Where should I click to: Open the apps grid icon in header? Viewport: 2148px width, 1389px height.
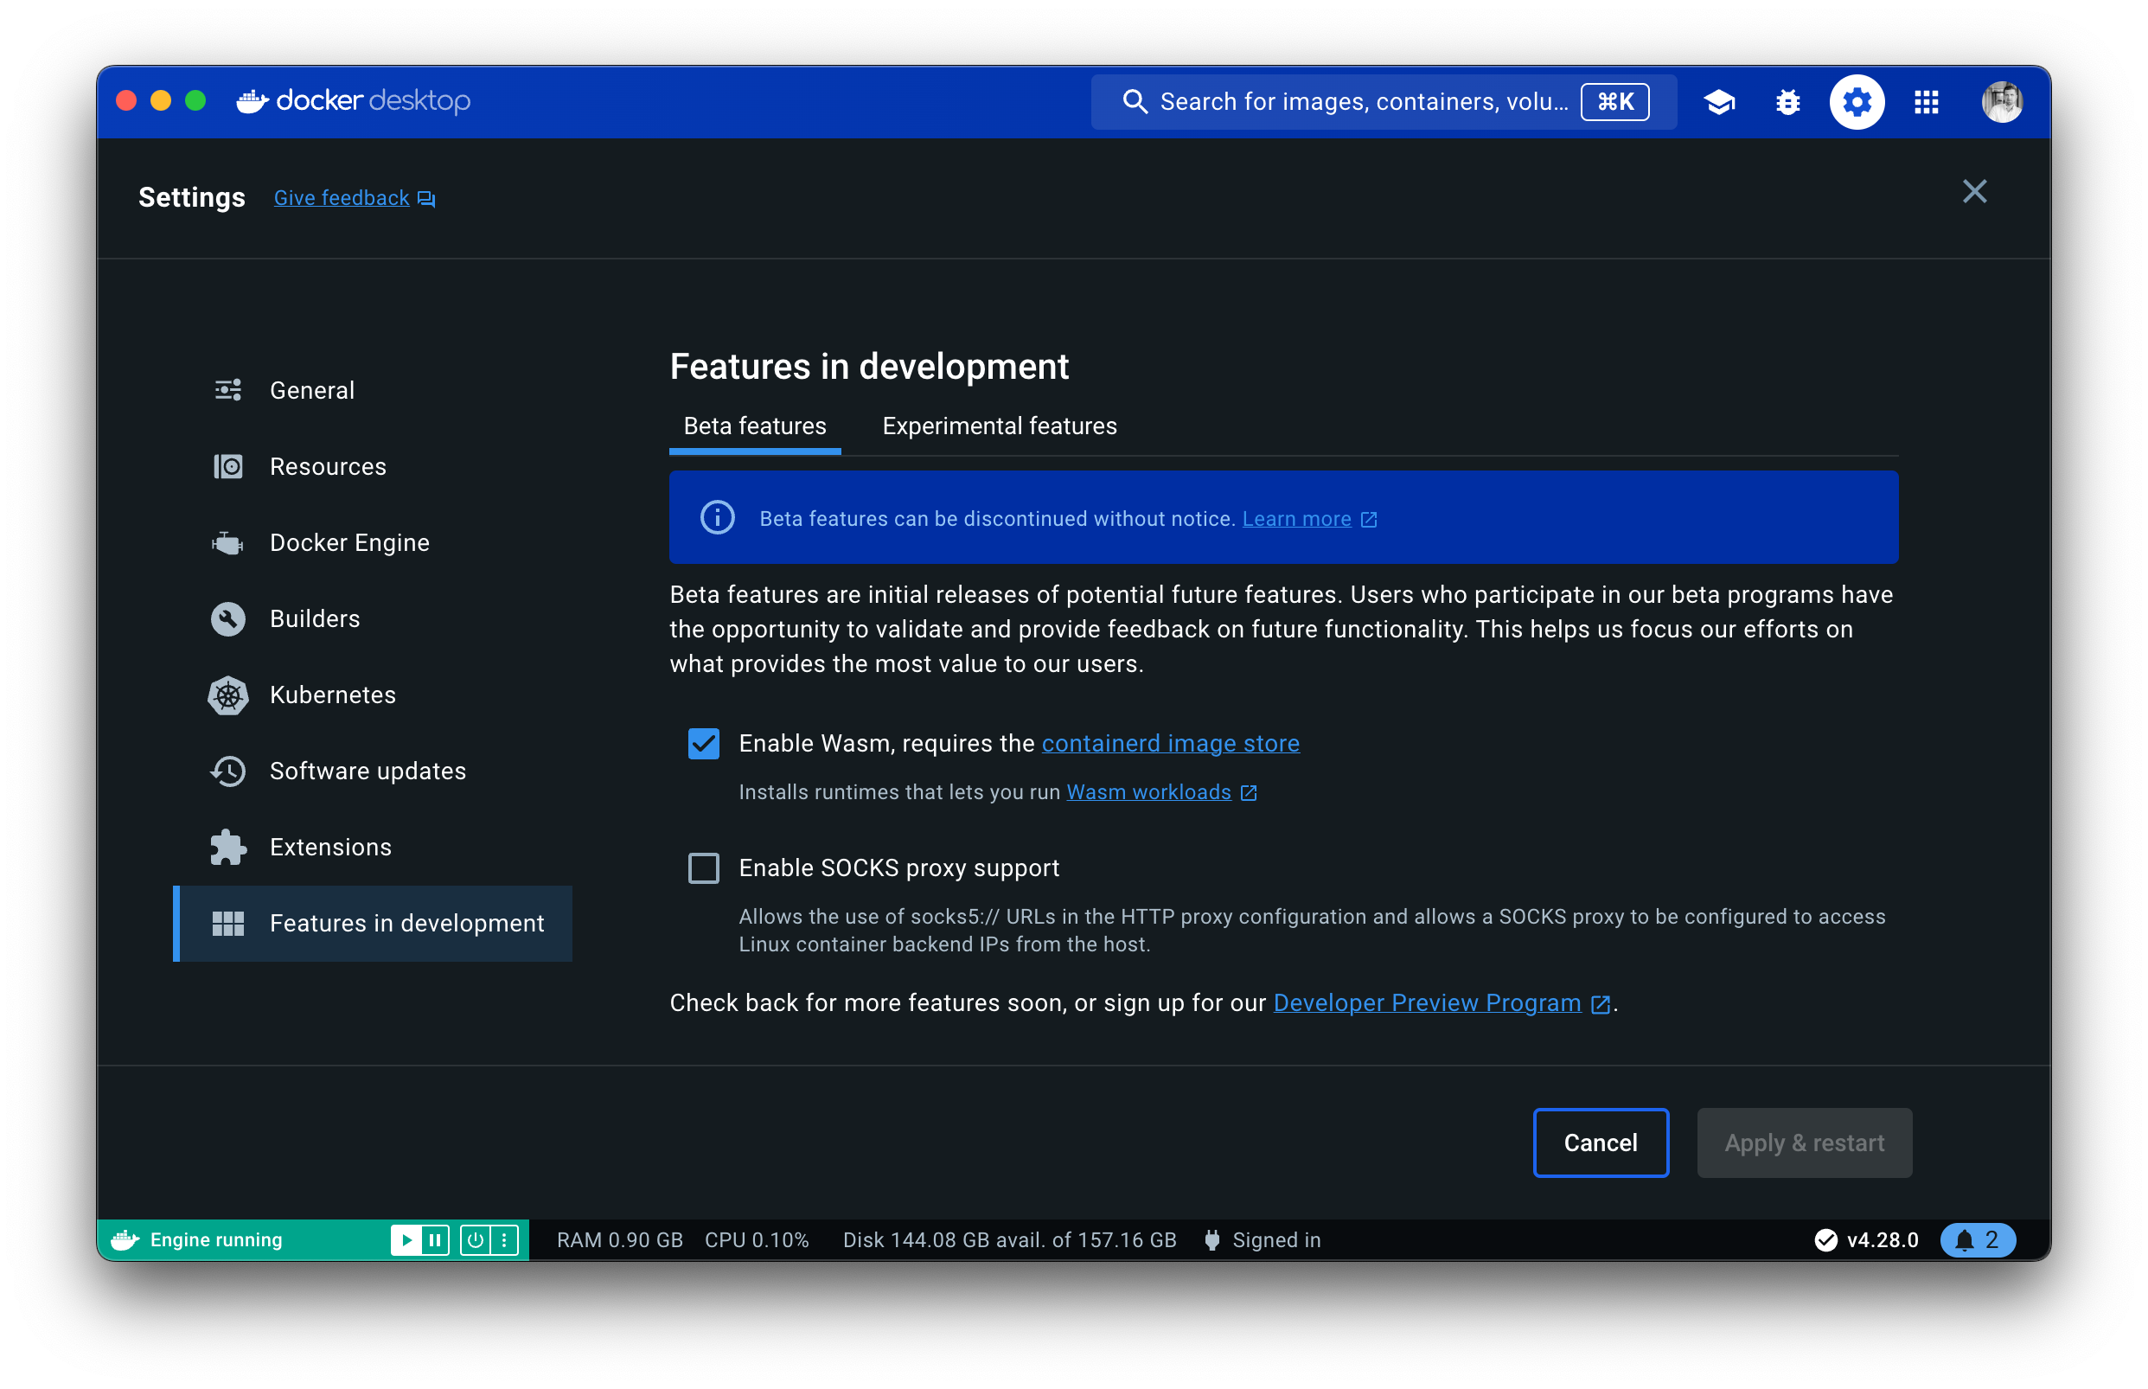click(1925, 102)
